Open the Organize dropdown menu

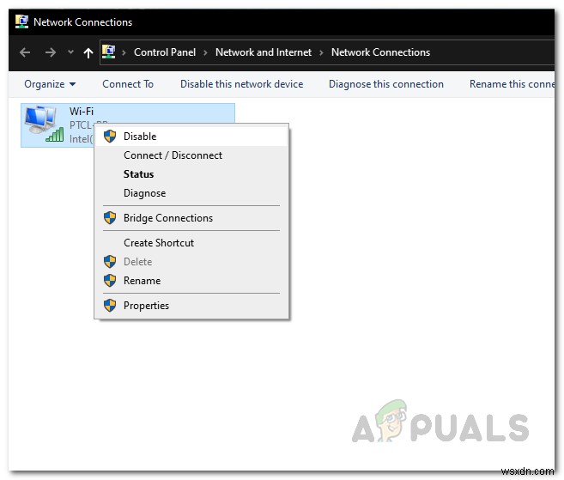pyautogui.click(x=50, y=84)
